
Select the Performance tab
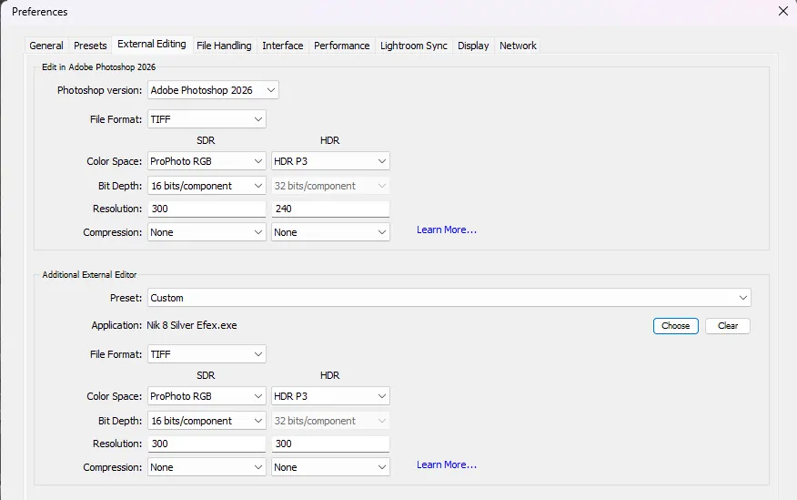pos(341,46)
